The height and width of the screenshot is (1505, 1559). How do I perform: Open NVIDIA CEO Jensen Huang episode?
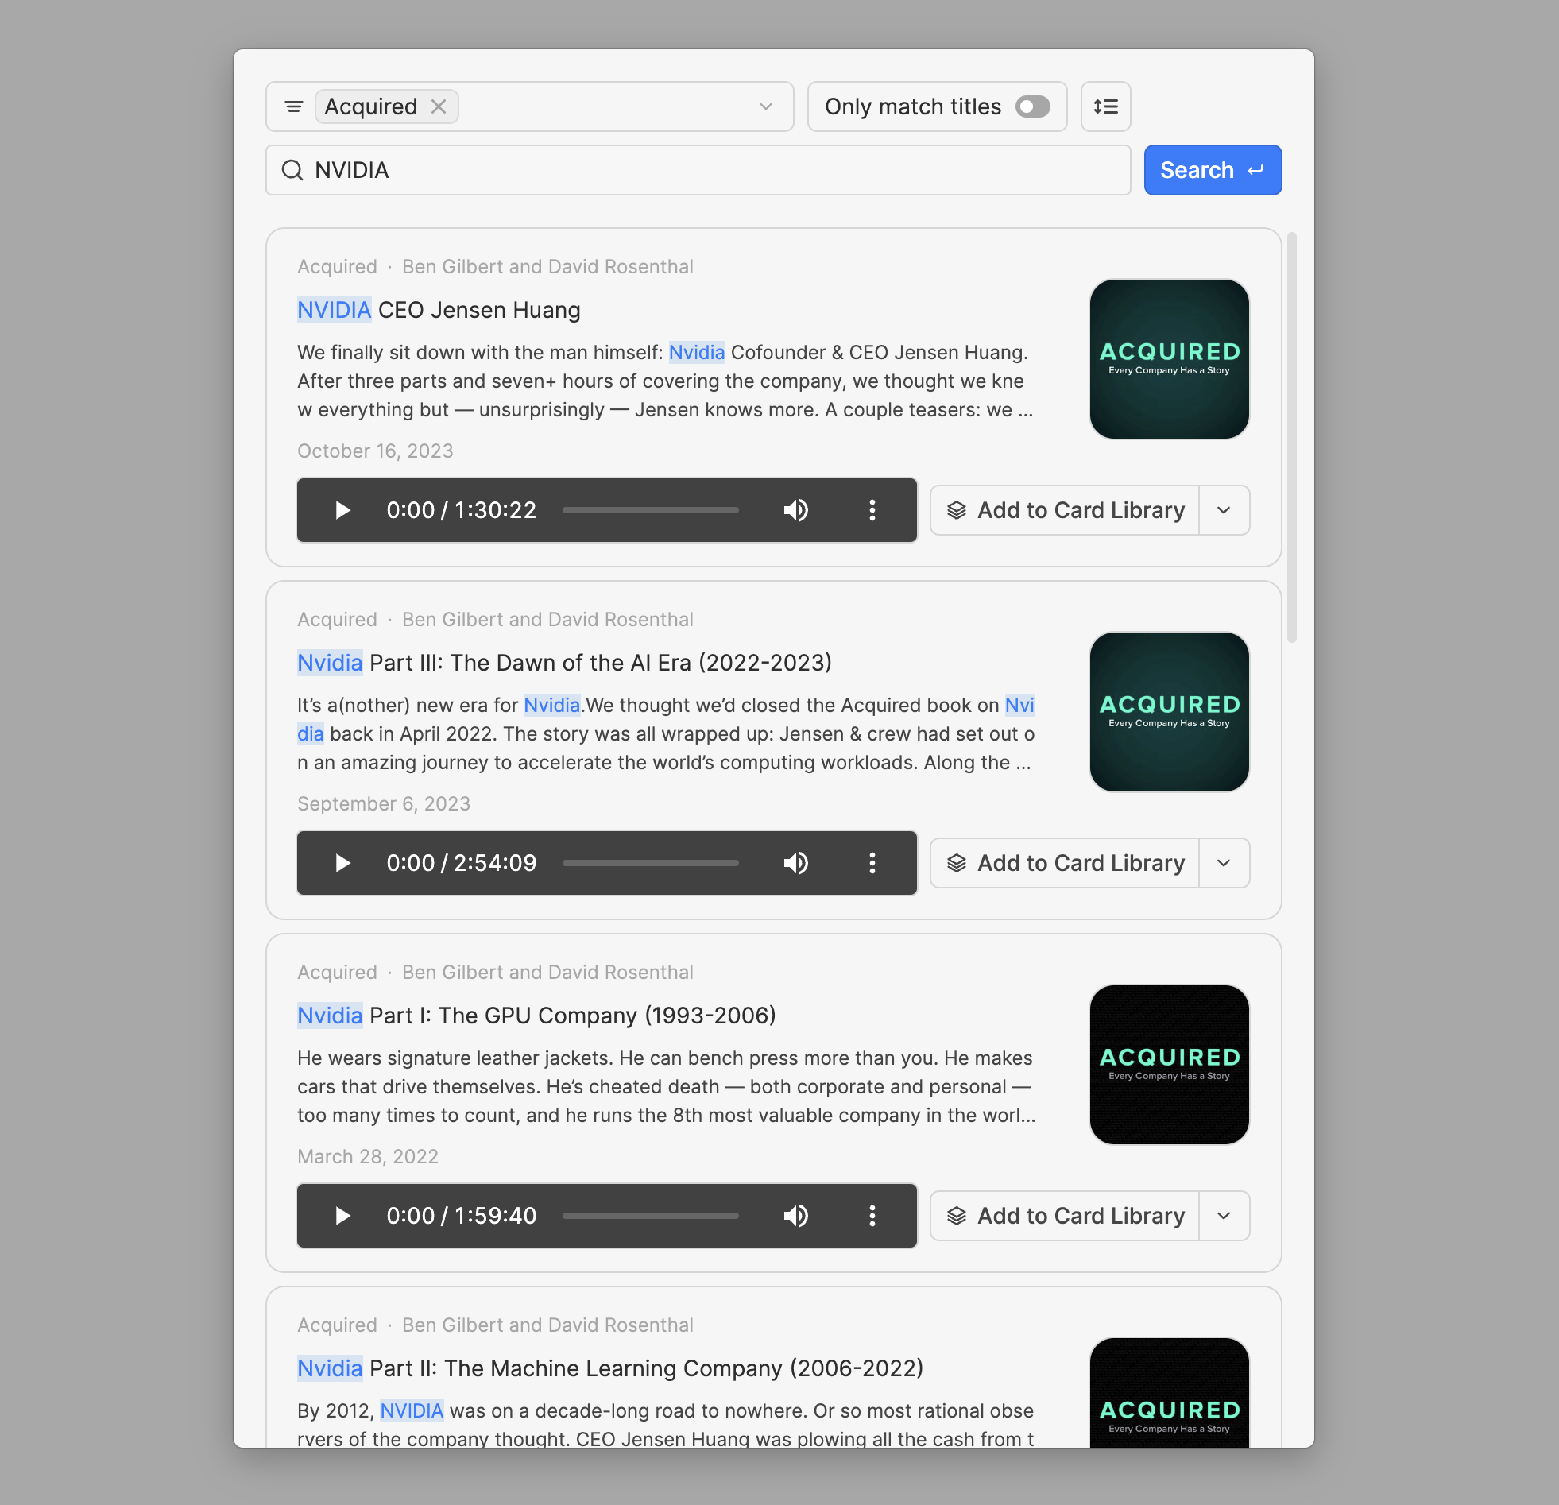[439, 310]
